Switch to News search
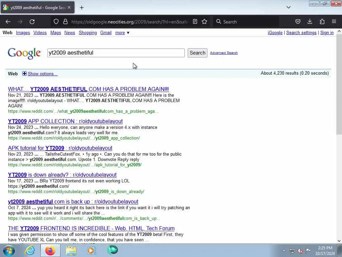The image size is (342, 257). coord(69,33)
